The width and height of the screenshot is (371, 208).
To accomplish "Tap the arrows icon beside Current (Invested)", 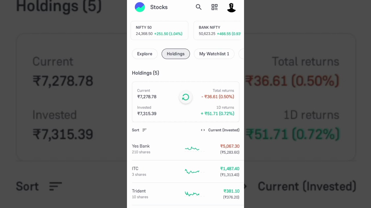I will point(203,130).
